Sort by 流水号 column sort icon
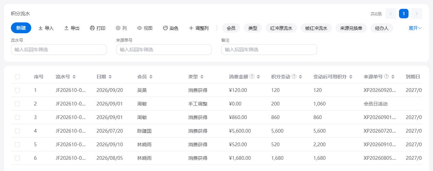The image size is (433, 171). (74, 77)
